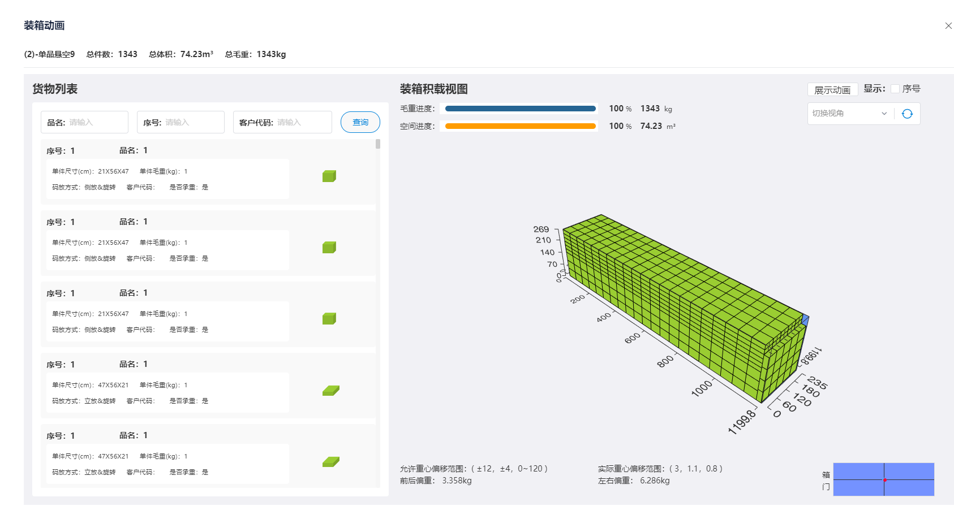Click the orange 空间进度 progress bar
The height and width of the screenshot is (506, 954).
pos(521,126)
